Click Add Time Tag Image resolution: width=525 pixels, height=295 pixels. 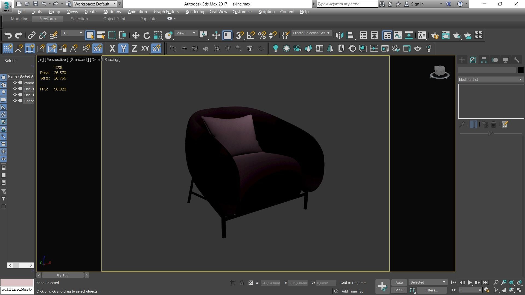coord(352,291)
